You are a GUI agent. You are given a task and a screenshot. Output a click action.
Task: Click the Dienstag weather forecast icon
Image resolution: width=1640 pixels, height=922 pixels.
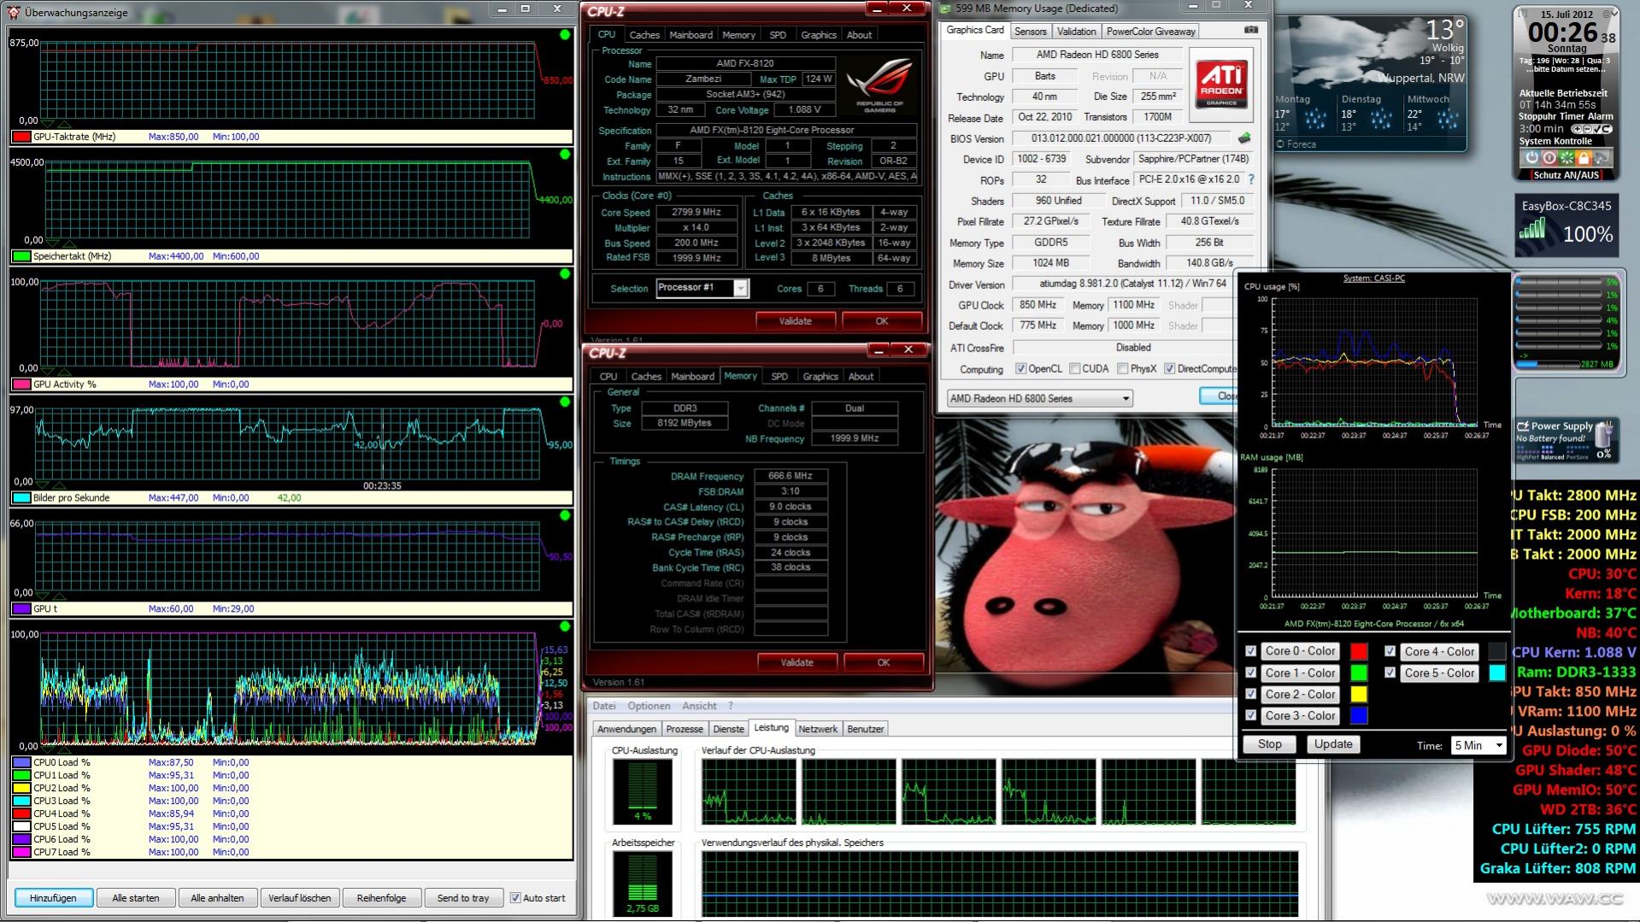pos(1381,120)
